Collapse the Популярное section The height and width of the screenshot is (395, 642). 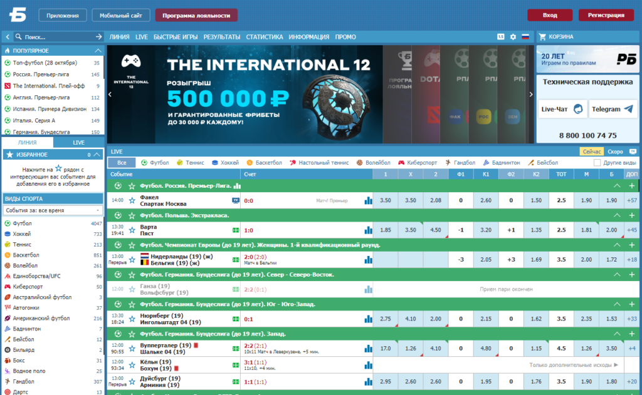tap(98, 51)
